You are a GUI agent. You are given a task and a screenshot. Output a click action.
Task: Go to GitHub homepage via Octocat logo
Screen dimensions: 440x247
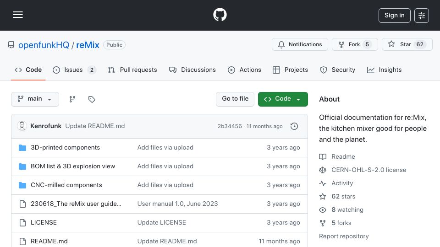(x=220, y=15)
